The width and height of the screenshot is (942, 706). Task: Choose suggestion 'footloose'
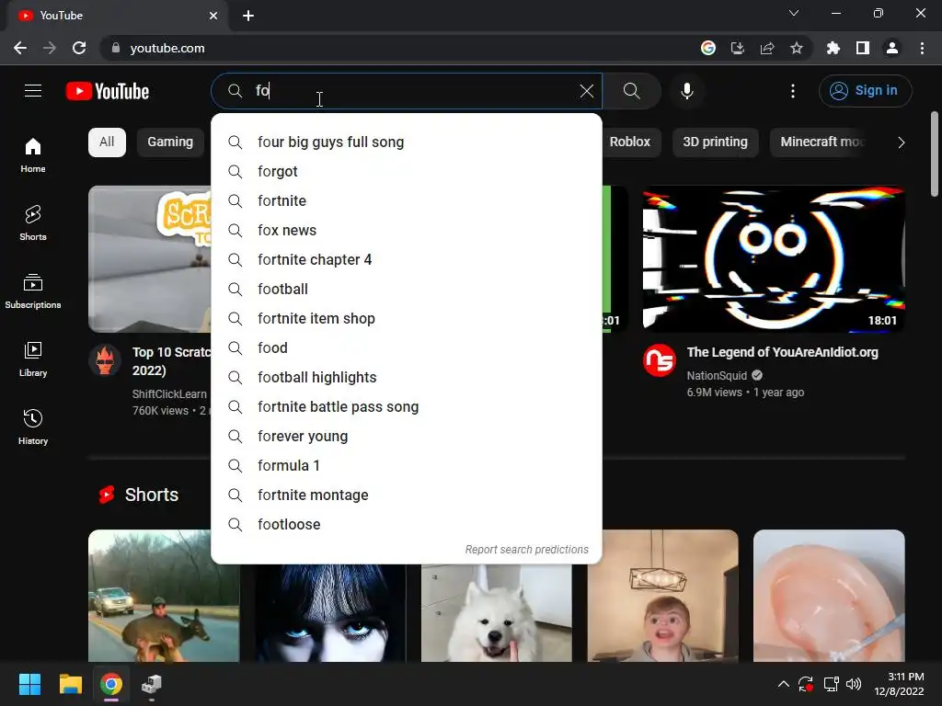[406, 525]
